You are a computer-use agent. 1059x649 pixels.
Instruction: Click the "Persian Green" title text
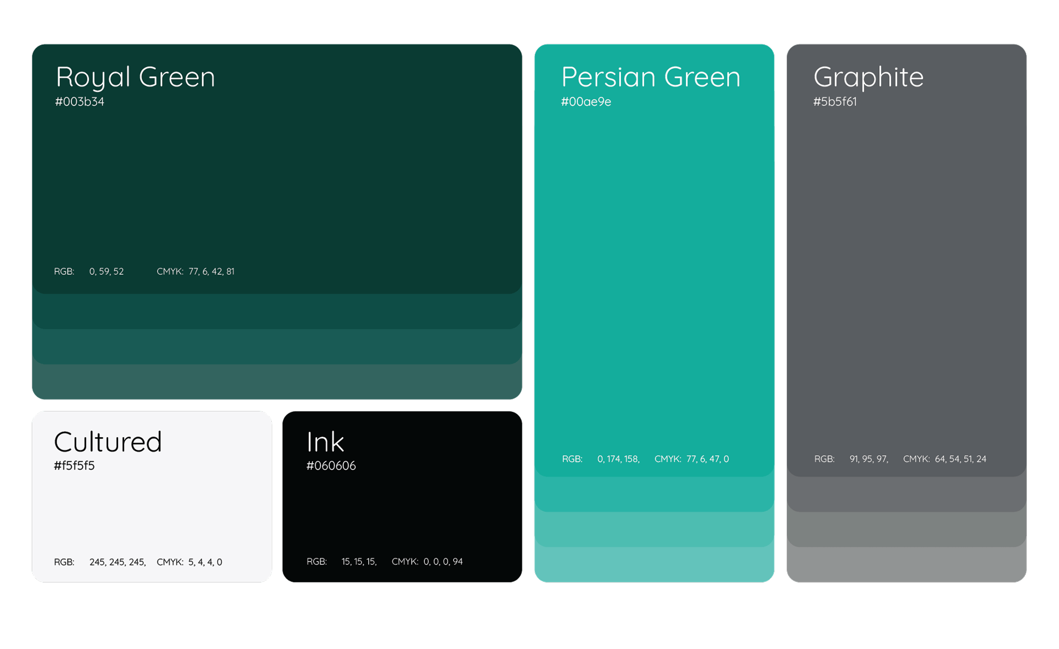651,78
